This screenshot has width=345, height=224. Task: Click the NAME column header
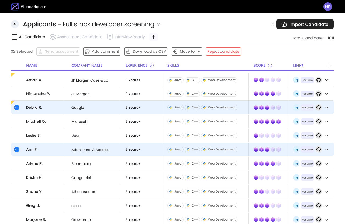(x=32, y=65)
